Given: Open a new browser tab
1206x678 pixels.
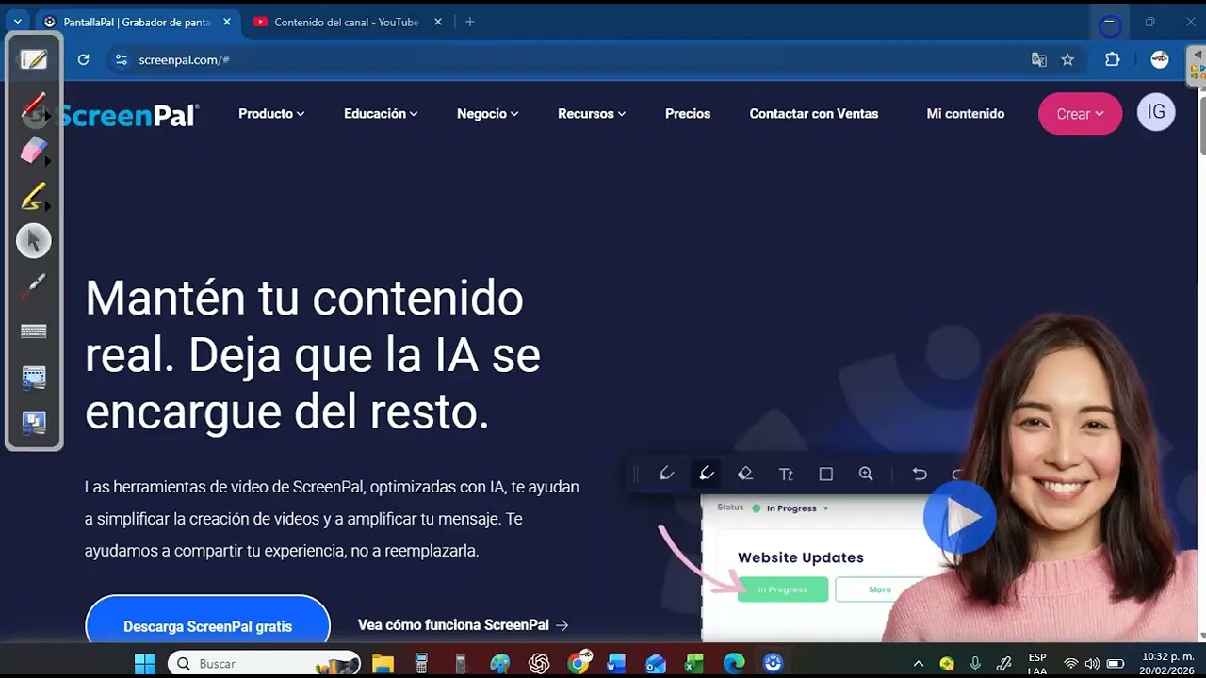Looking at the screenshot, I should [x=470, y=22].
